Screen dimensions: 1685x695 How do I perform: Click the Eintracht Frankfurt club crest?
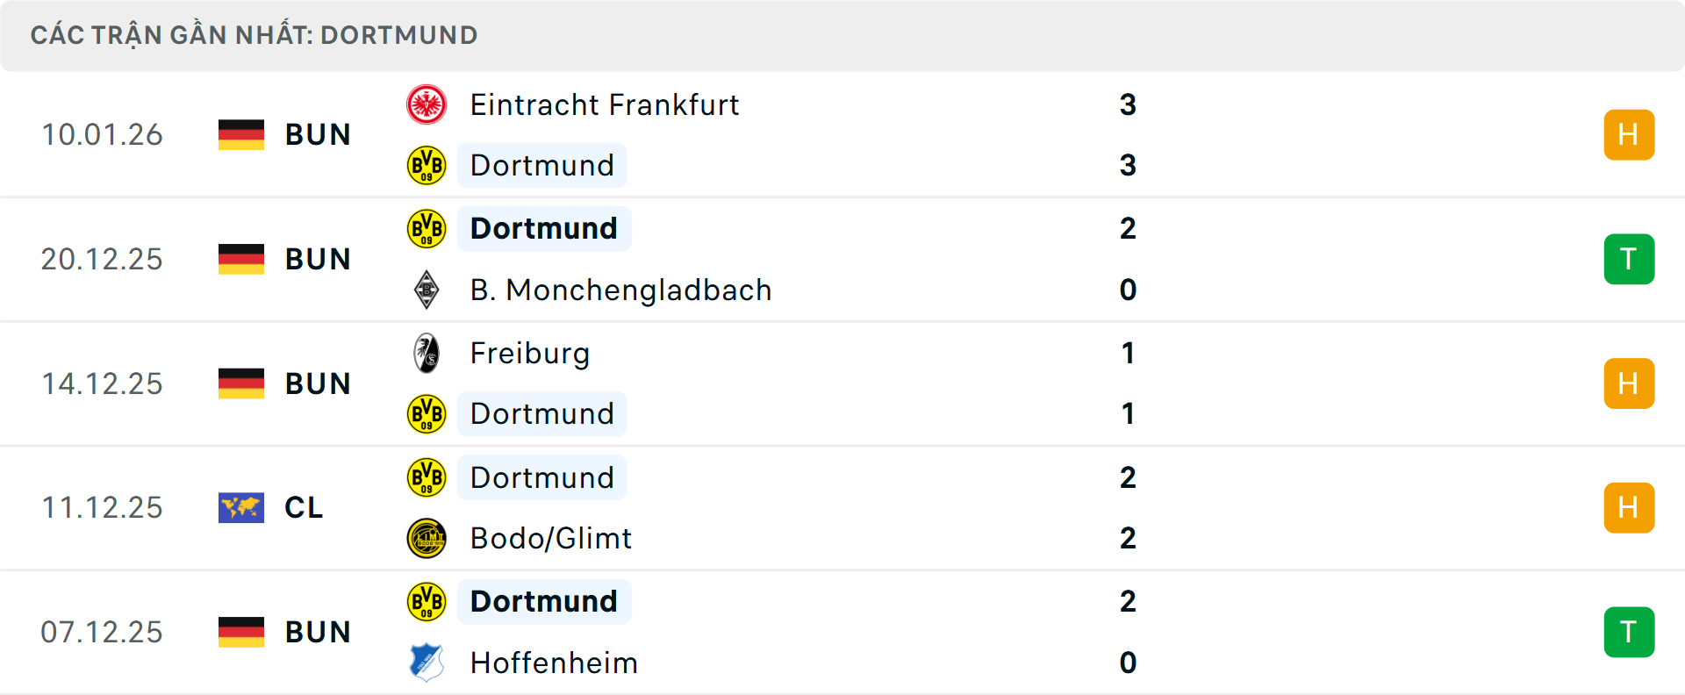tap(427, 103)
